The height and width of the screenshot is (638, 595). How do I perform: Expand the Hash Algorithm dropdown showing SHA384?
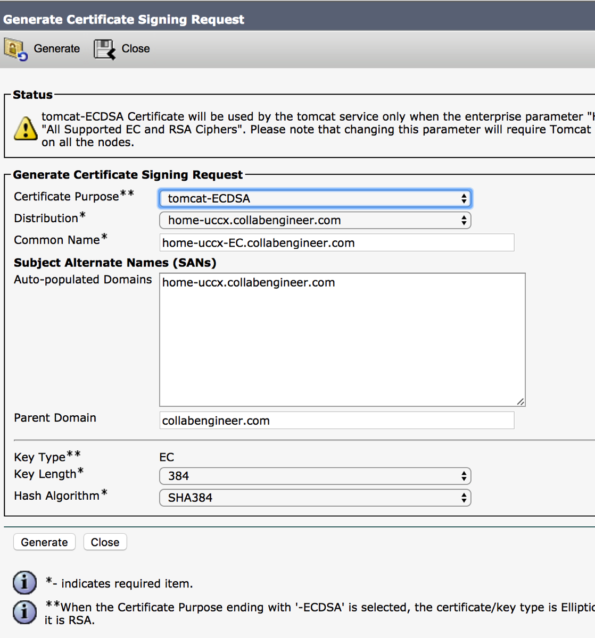tap(315, 498)
